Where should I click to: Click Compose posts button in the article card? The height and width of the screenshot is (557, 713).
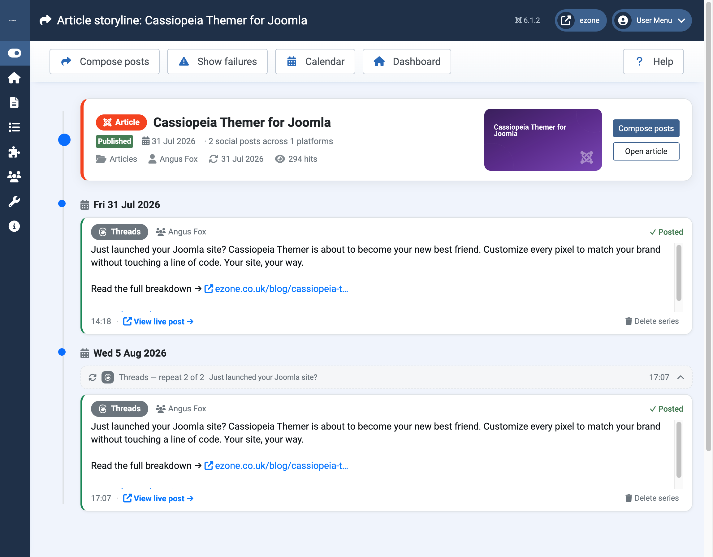(646, 128)
